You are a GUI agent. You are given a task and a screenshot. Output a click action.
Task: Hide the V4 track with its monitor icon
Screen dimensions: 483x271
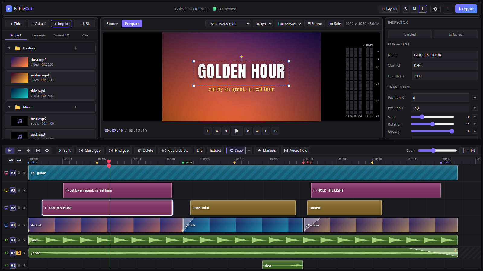point(6,173)
